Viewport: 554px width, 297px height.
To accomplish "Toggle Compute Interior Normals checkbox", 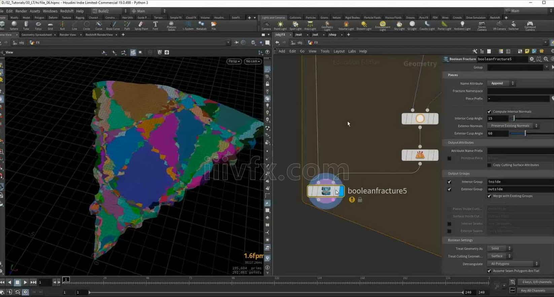I will click(x=489, y=112).
